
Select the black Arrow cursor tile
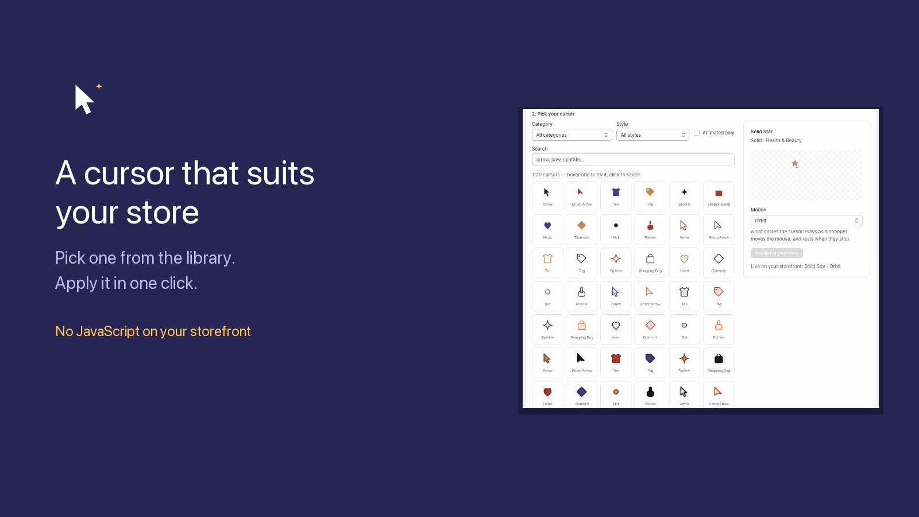point(547,196)
